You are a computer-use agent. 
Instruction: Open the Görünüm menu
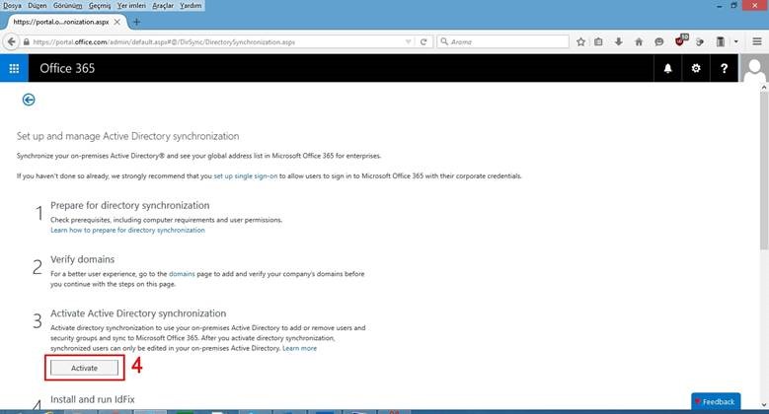pos(68,5)
